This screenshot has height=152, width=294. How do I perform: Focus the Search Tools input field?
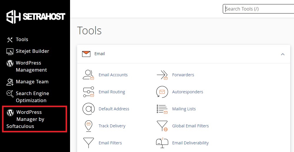point(258,9)
